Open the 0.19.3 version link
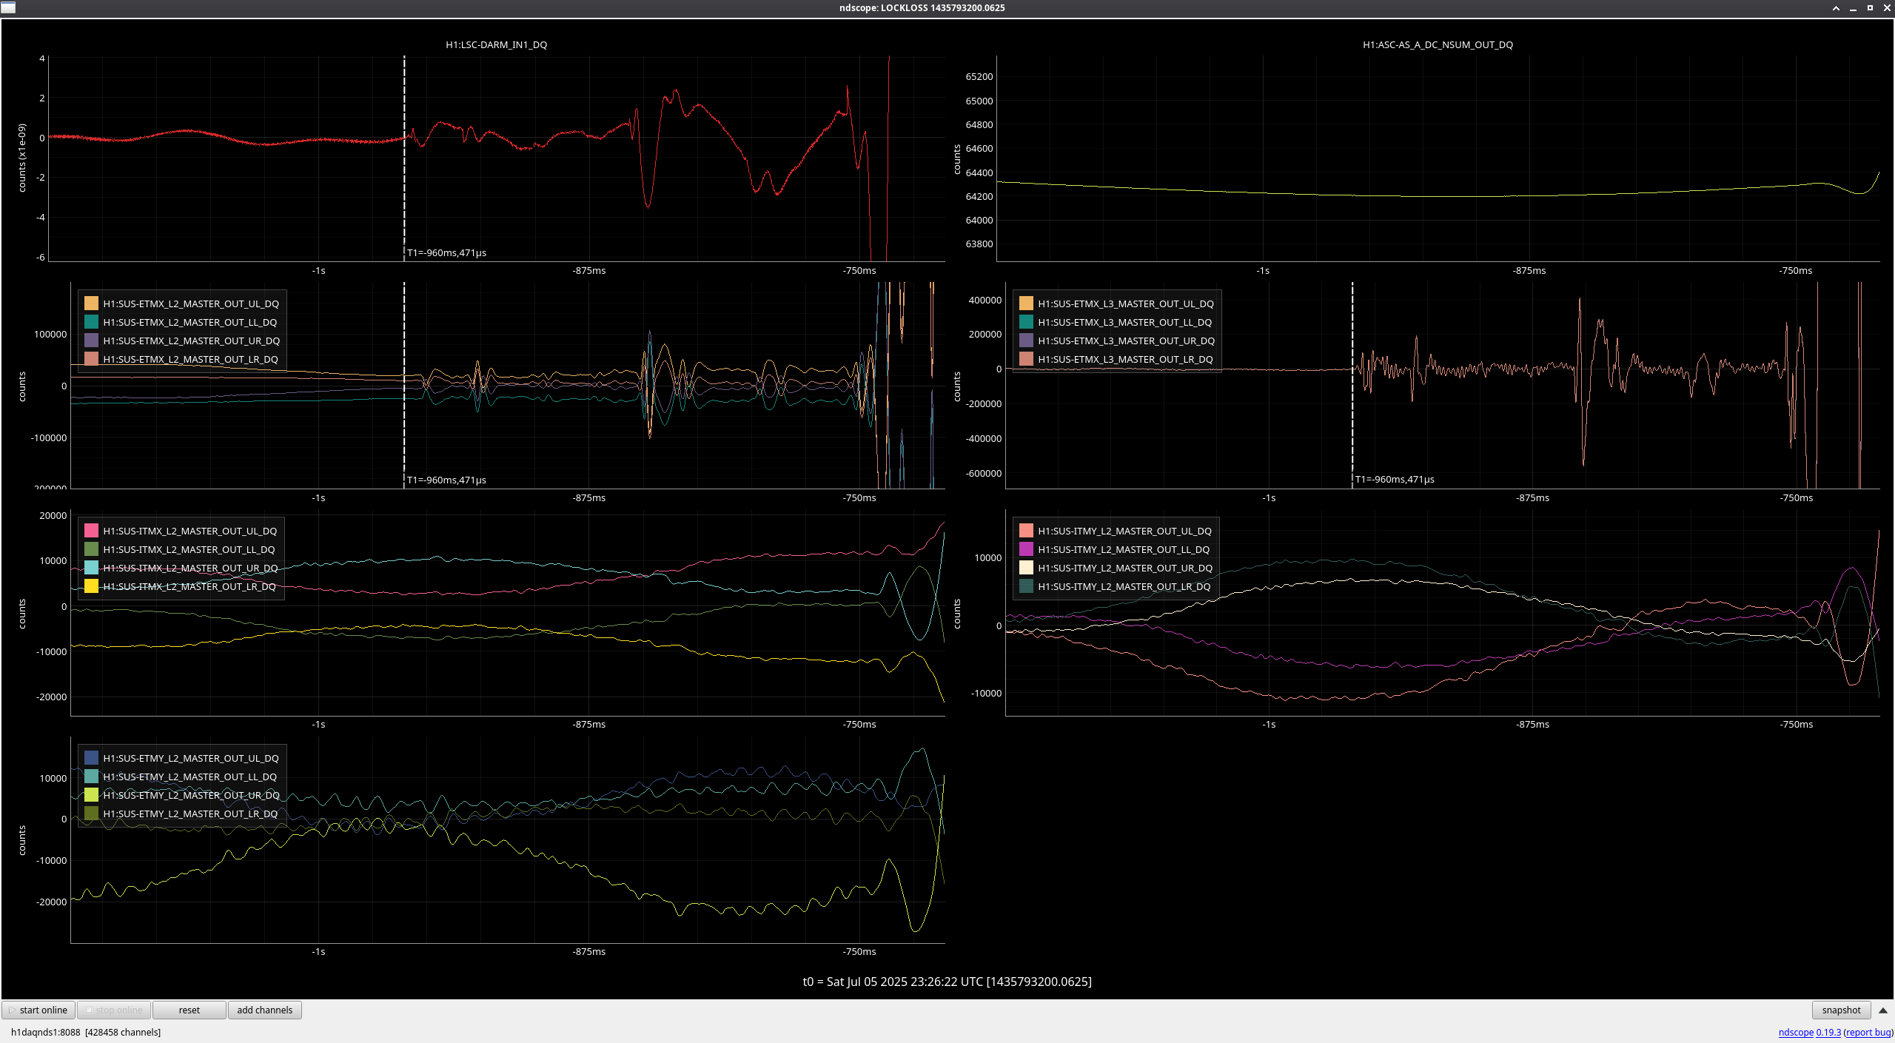 point(1828,1032)
